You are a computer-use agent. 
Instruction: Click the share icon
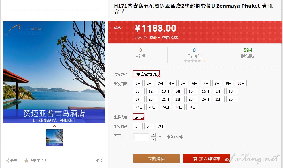[8, 160]
